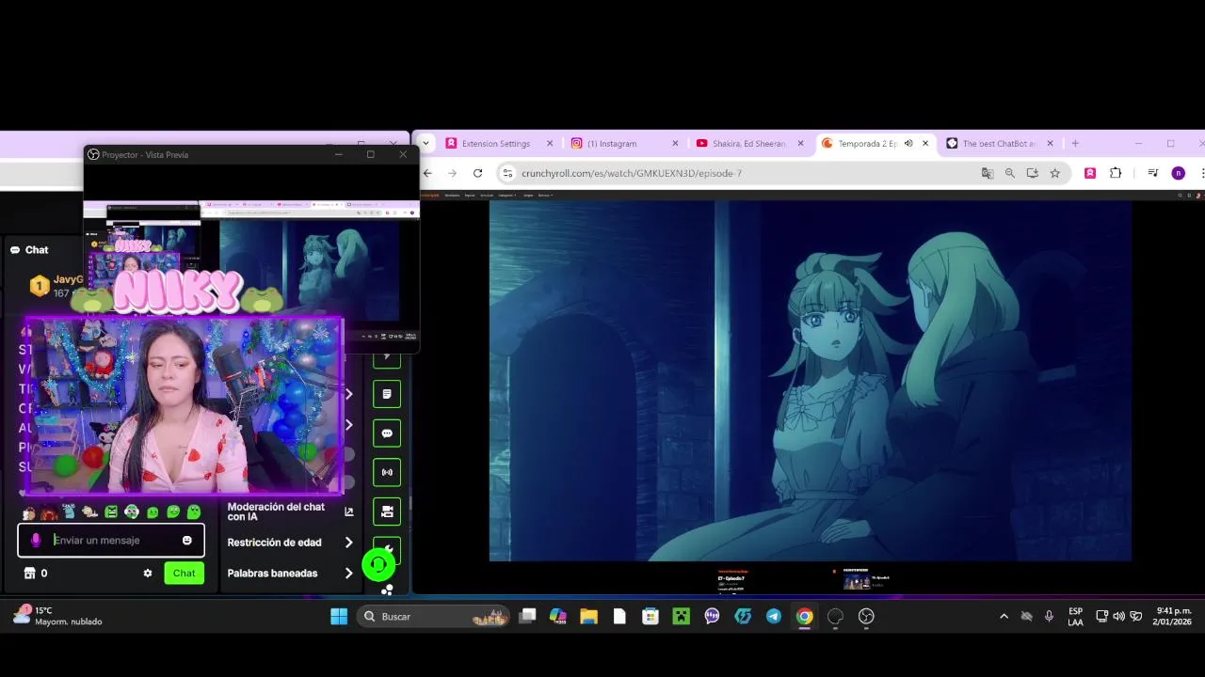Click the site info icon in address bar

coord(507,173)
